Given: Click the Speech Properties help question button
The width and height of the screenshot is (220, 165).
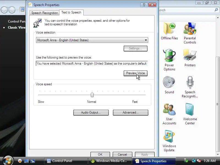Looking at the screenshot, I should pyautogui.click(x=144, y=5).
